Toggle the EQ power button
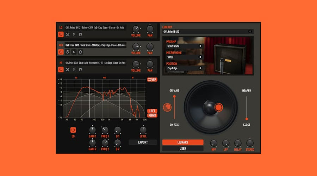The height and width of the screenshot is (176, 317). click(73, 130)
